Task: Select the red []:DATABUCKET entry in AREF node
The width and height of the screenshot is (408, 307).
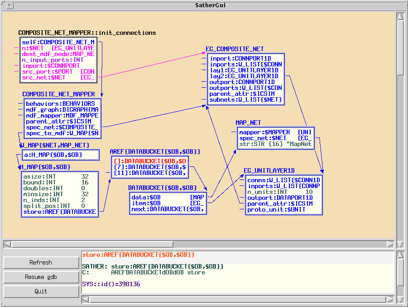Action: click(149, 161)
